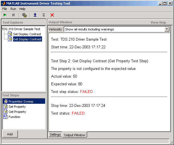Screen dimensions: 174x145
Task: Open the Help menu
Action: click(x=22, y=9)
